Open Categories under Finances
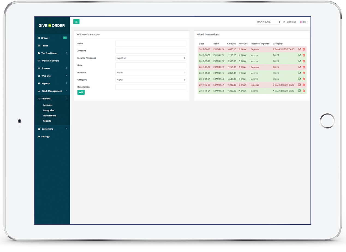Viewport: 346px width, 252px height. point(48,110)
